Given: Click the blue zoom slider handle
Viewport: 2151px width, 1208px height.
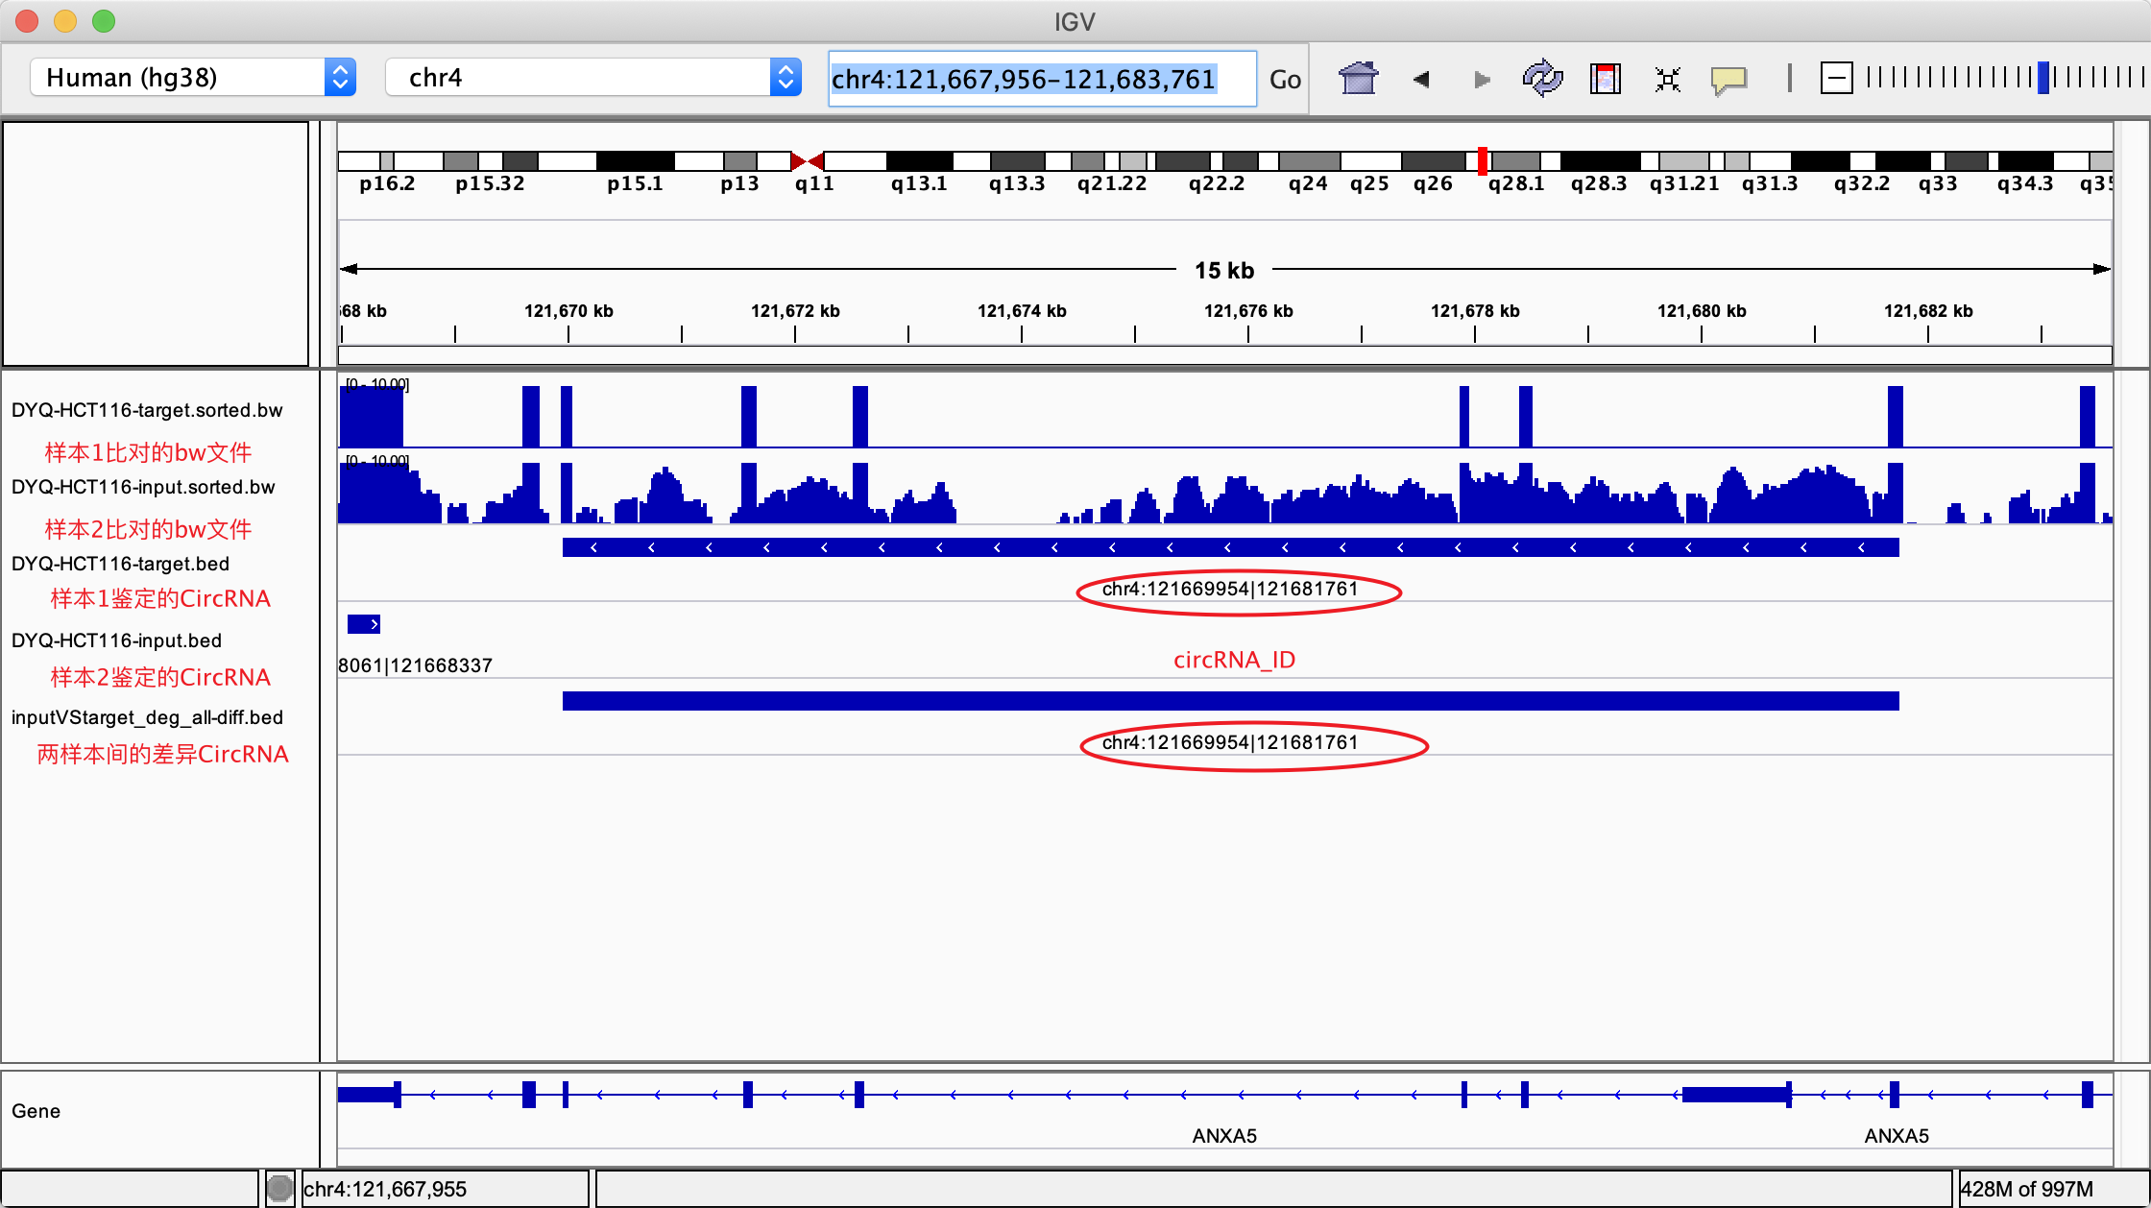Looking at the screenshot, I should (x=2043, y=77).
